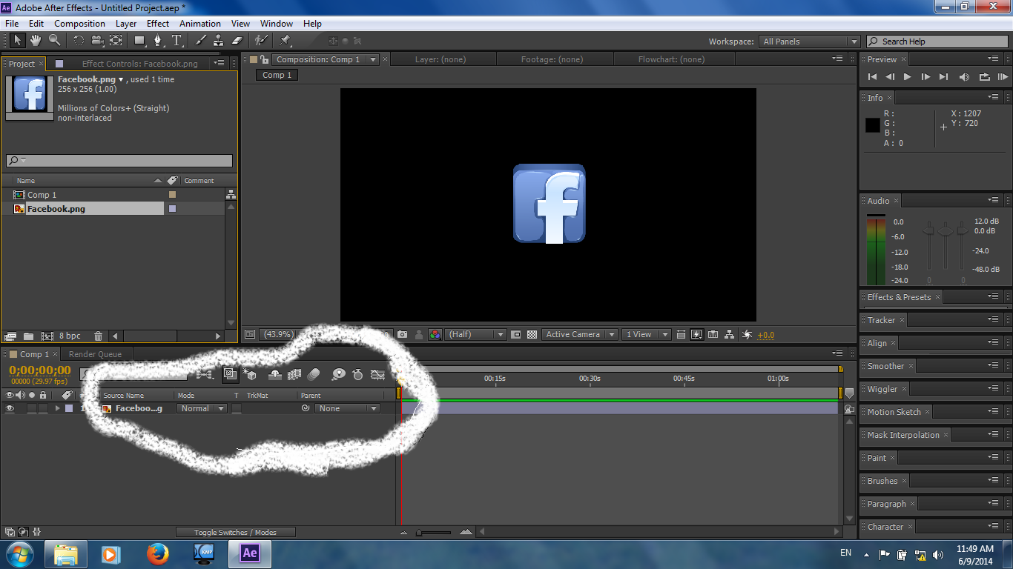
Task: Take a snapshot with the camera icon
Action: [402, 335]
